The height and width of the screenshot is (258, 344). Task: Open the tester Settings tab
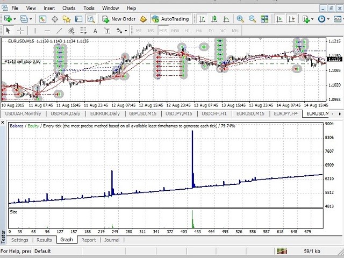[x=20, y=240]
